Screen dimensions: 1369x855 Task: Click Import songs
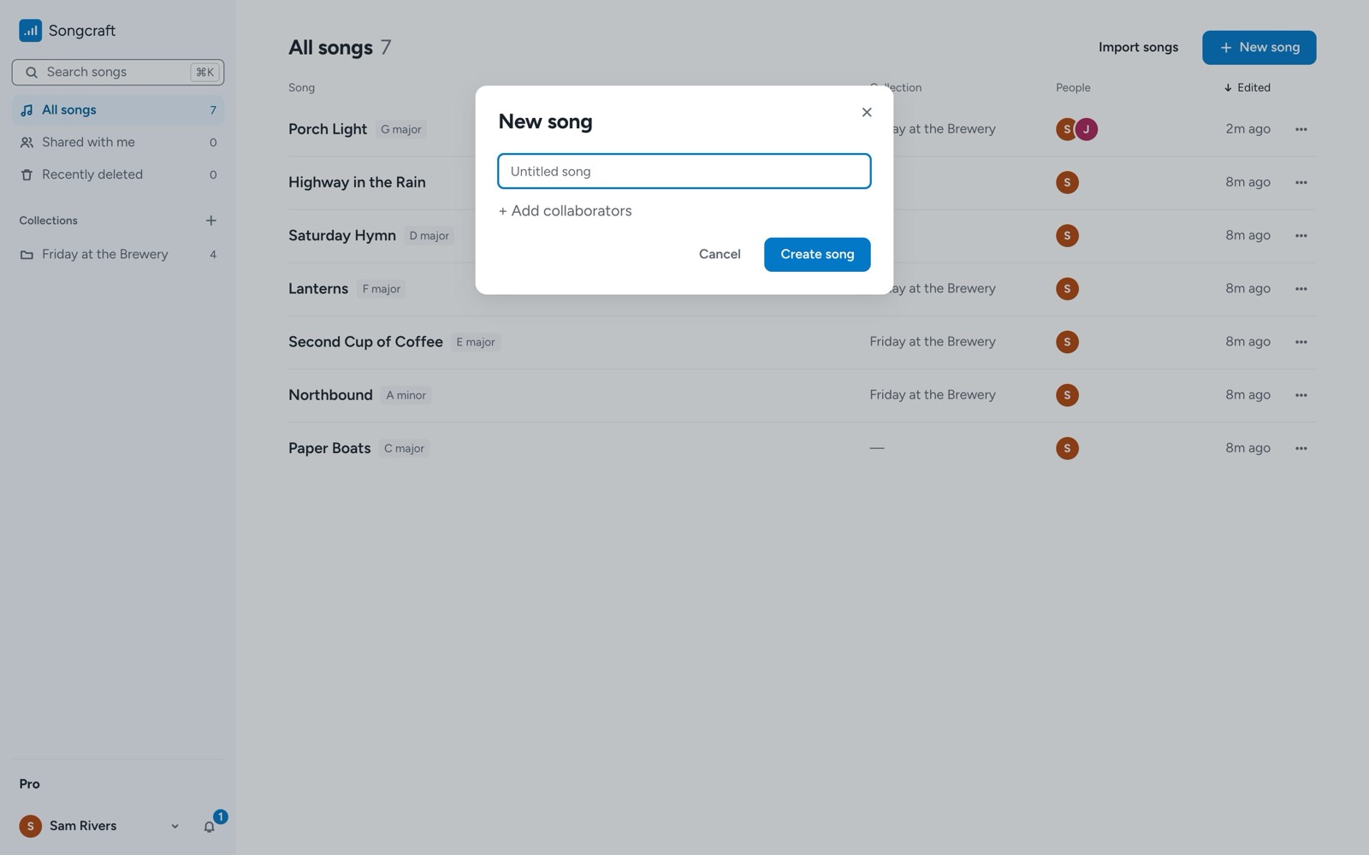pyautogui.click(x=1138, y=48)
